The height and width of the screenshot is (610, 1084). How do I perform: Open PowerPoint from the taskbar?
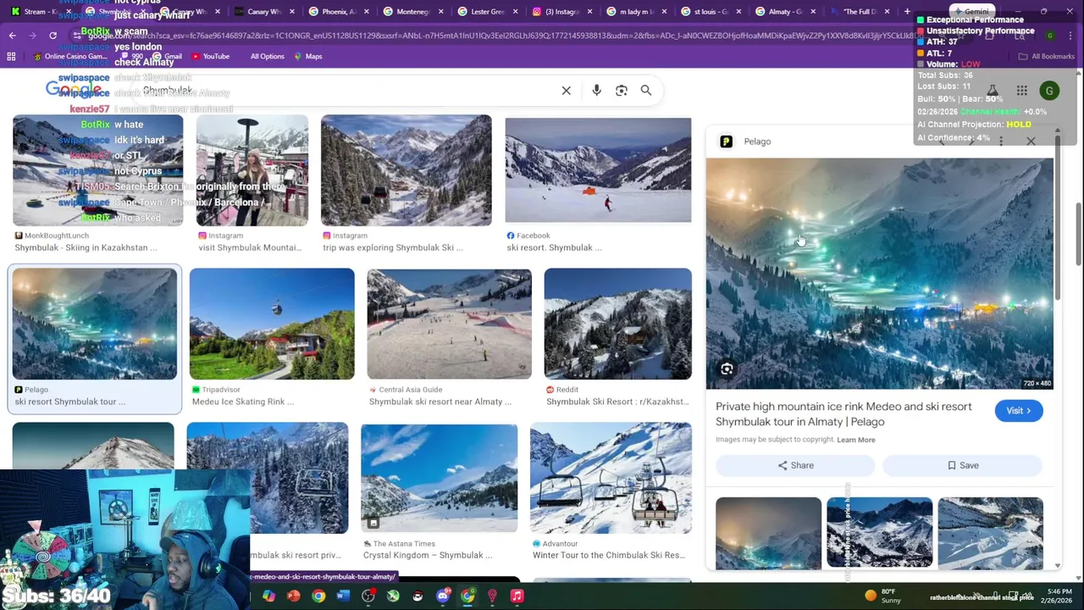tap(293, 596)
